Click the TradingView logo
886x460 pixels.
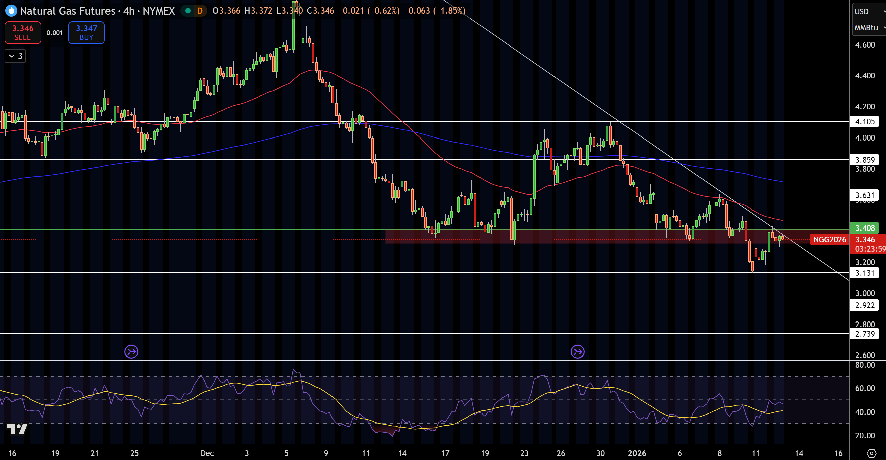point(17,429)
